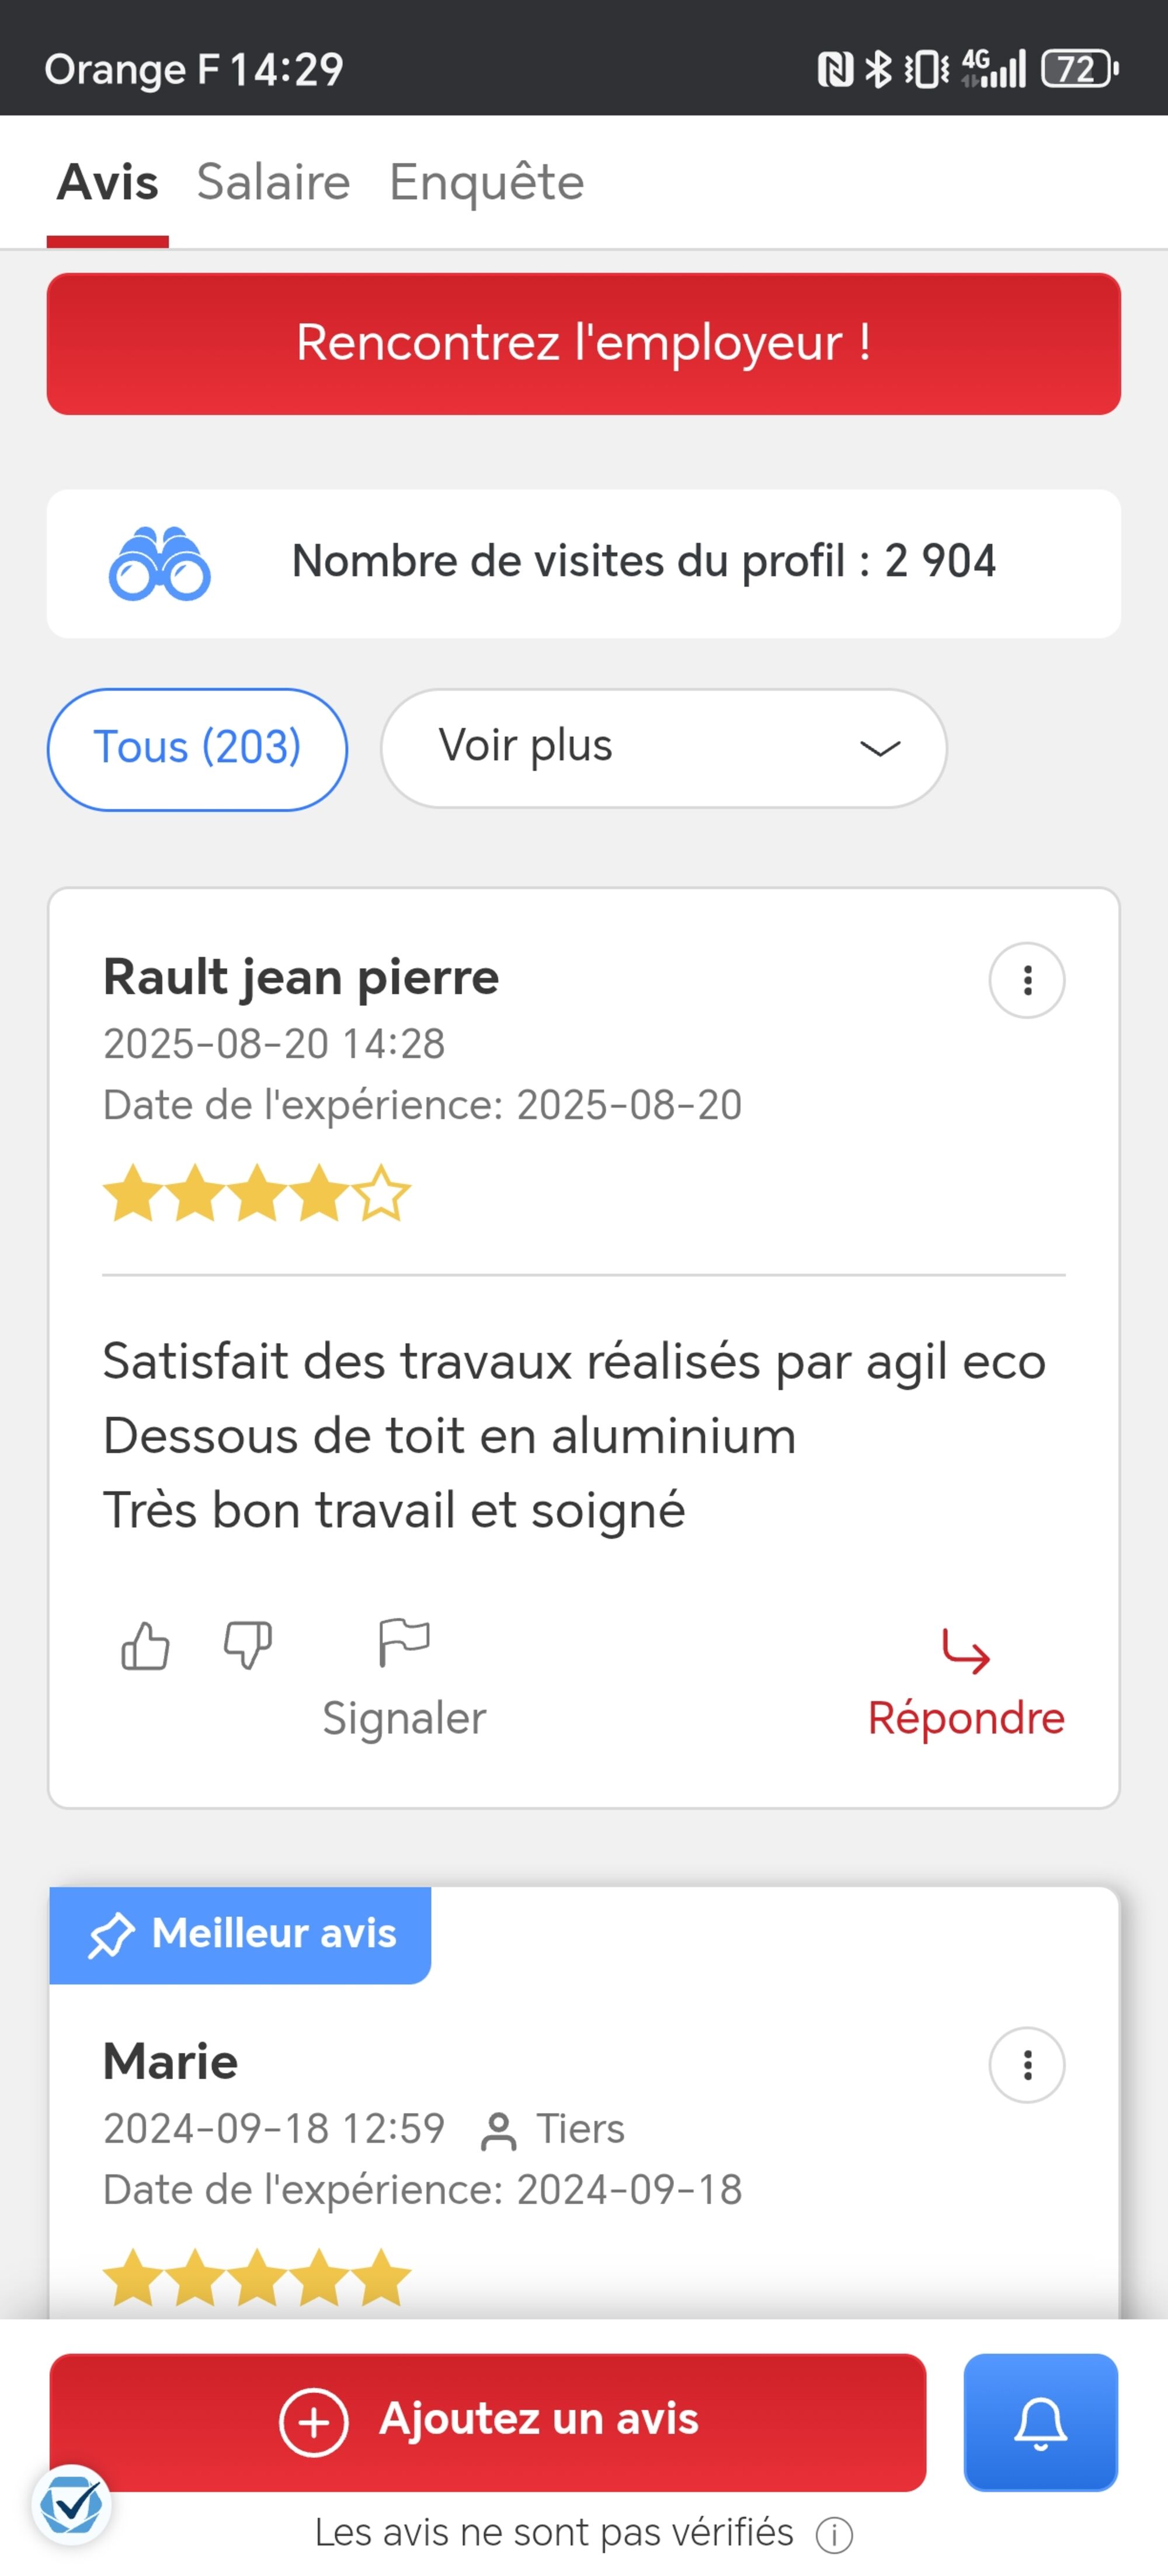The width and height of the screenshot is (1168, 2576).
Task: Click the Répondre link on Rault's review
Action: tap(965, 1718)
